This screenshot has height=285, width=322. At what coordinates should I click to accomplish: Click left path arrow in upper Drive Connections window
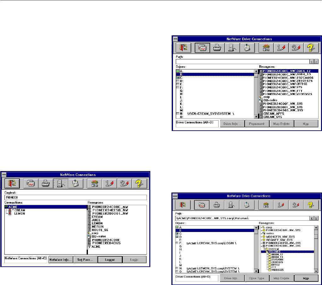coord(312,62)
